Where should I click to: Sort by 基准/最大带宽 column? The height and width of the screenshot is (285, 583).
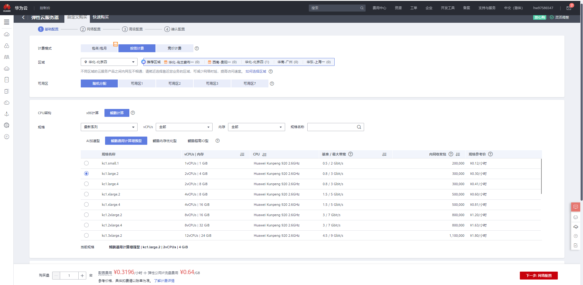(x=384, y=154)
